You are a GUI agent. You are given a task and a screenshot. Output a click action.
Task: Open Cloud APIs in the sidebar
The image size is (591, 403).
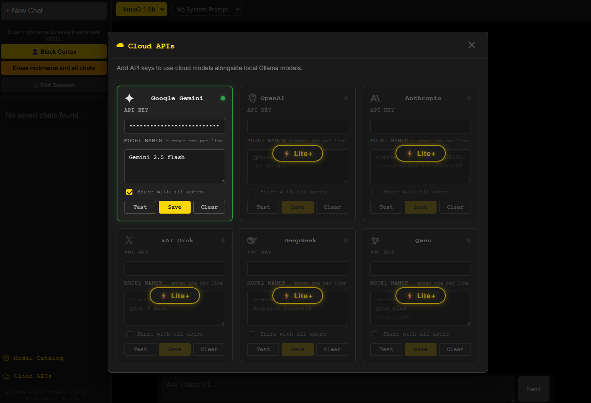tap(27, 376)
